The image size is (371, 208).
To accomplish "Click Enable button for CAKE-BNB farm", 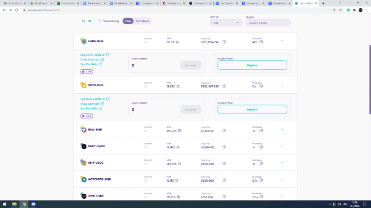I will [252, 65].
